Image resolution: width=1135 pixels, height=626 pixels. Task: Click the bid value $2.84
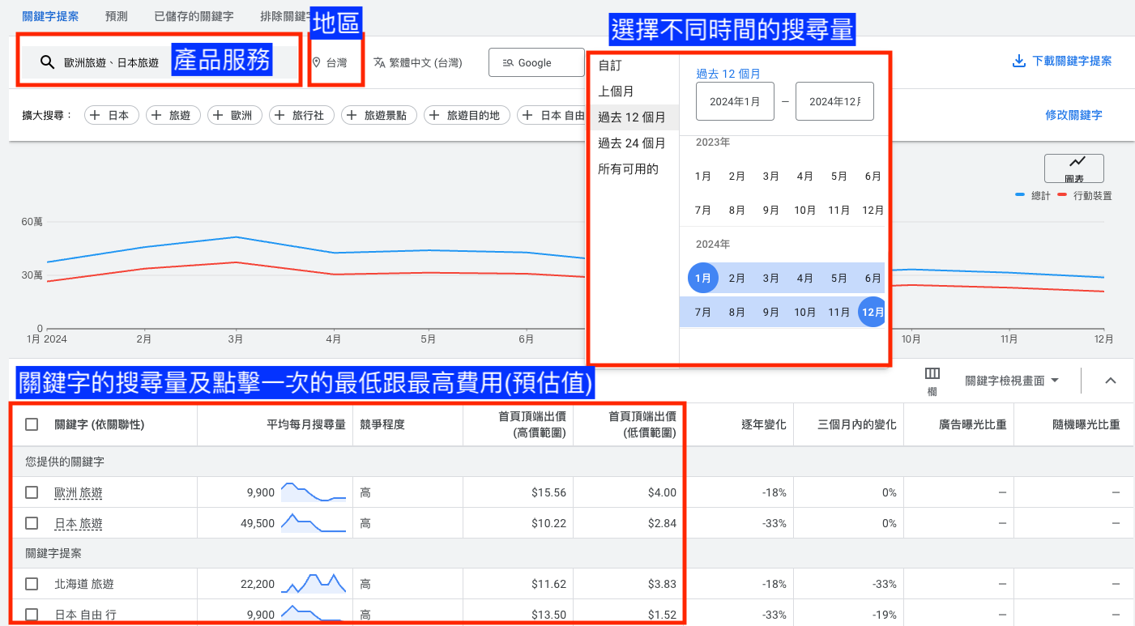[x=662, y=523]
